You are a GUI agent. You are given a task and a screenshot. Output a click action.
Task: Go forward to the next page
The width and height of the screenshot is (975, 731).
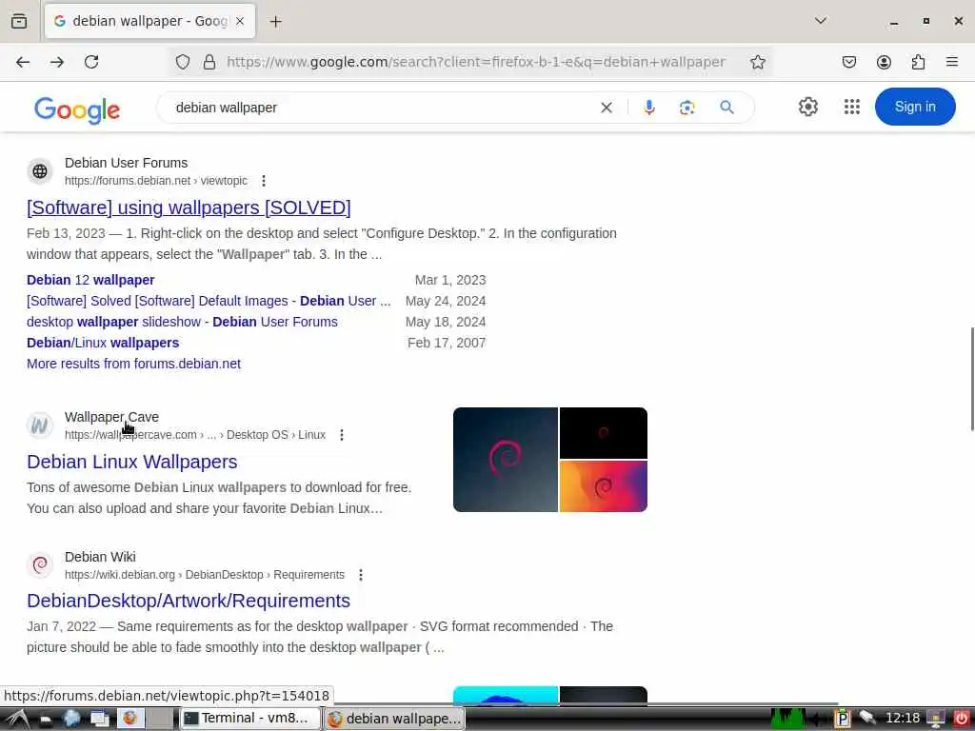pyautogui.click(x=57, y=62)
